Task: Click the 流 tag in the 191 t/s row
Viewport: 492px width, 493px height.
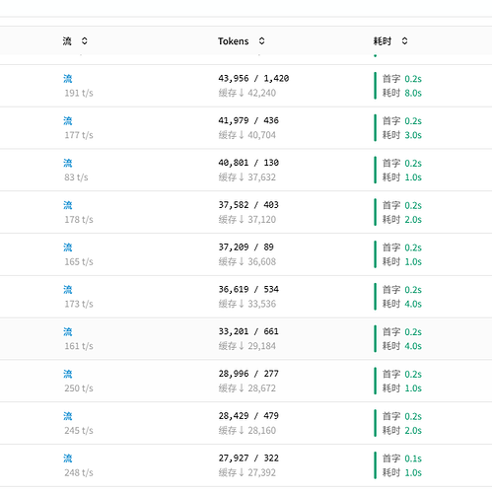Action: coord(68,79)
